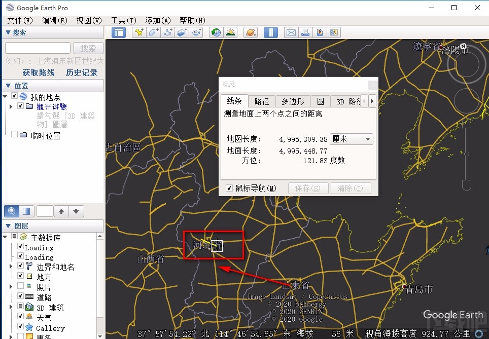Screen dimensions: 489x339
Task: Toggle the 边界和地名 layer checkbox
Action: coord(20,266)
